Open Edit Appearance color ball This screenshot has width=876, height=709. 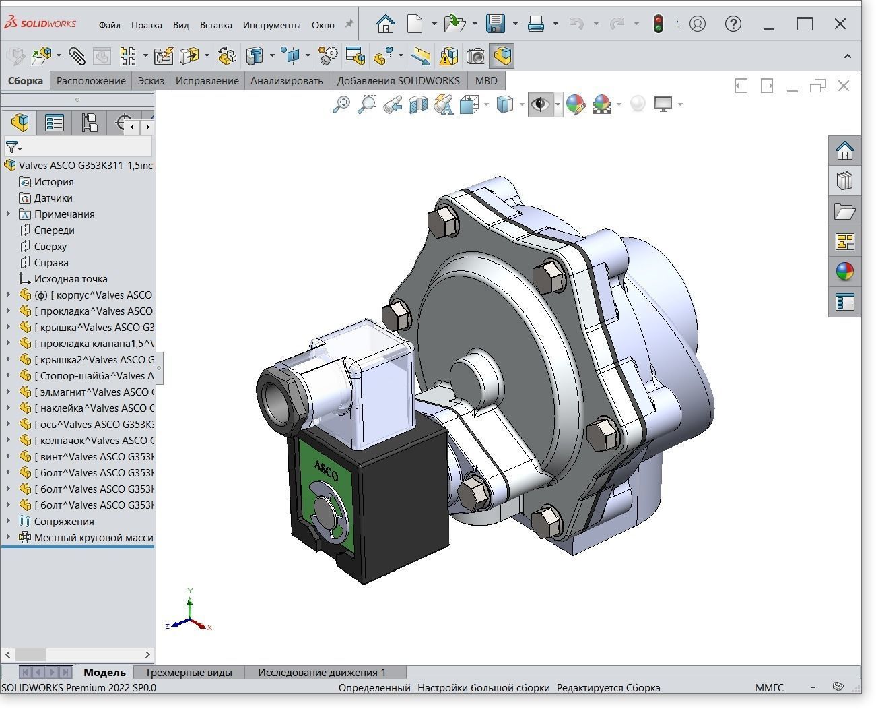point(575,104)
